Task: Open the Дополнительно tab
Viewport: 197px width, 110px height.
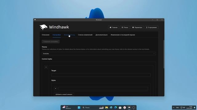Action: pyautogui.click(x=102, y=35)
